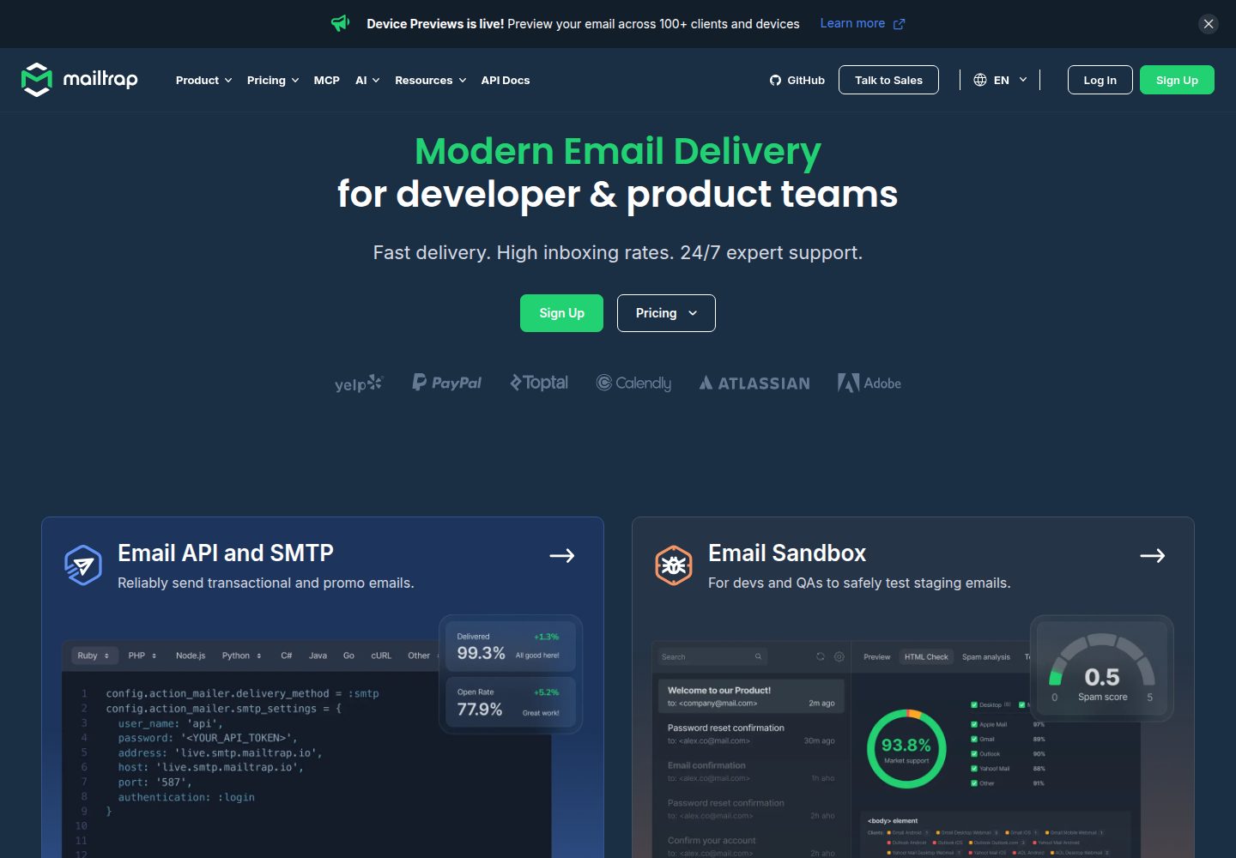Click the external link icon beside Learn more
1236x858 pixels.
(899, 24)
